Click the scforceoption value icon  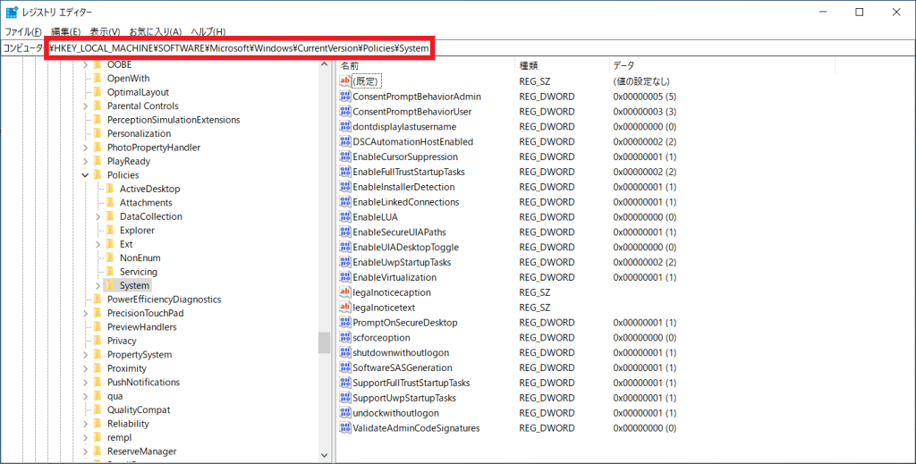click(x=344, y=337)
